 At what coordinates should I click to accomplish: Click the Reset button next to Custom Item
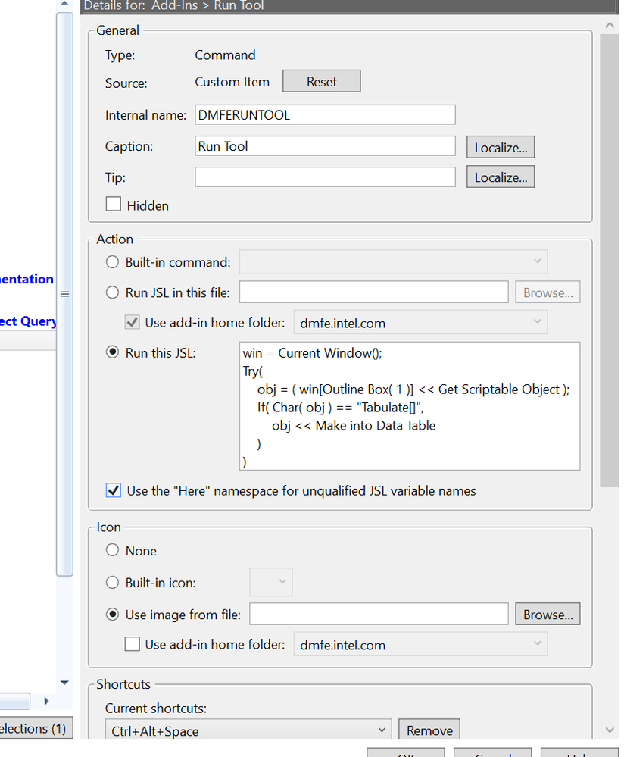click(x=321, y=81)
